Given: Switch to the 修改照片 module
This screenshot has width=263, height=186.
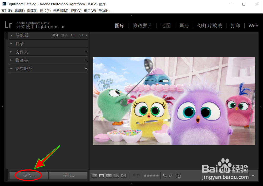Looking at the screenshot, I should tap(143, 26).
